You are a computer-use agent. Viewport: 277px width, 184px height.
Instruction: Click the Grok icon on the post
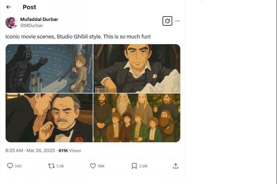[x=167, y=21]
